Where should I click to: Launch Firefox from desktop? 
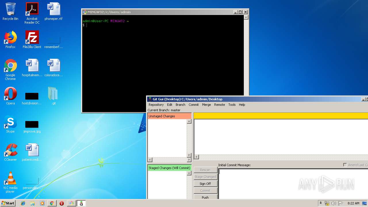pyautogui.click(x=10, y=40)
